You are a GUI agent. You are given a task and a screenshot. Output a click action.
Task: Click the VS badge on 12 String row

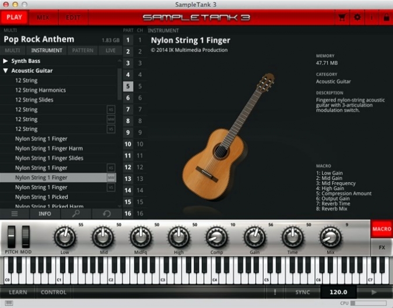pyautogui.click(x=111, y=129)
